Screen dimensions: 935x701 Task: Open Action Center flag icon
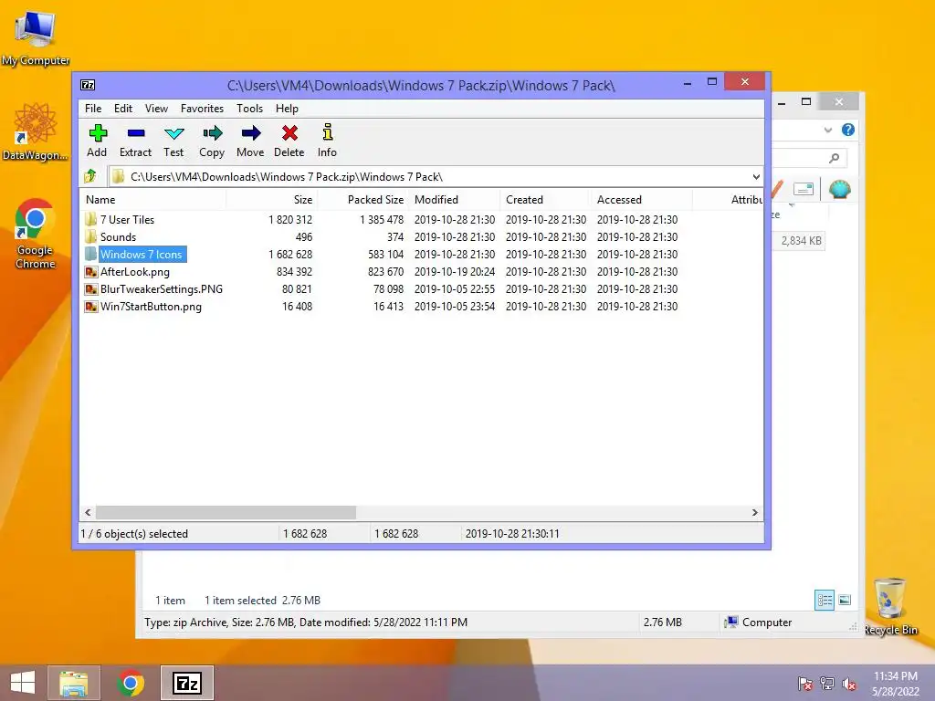(x=805, y=684)
